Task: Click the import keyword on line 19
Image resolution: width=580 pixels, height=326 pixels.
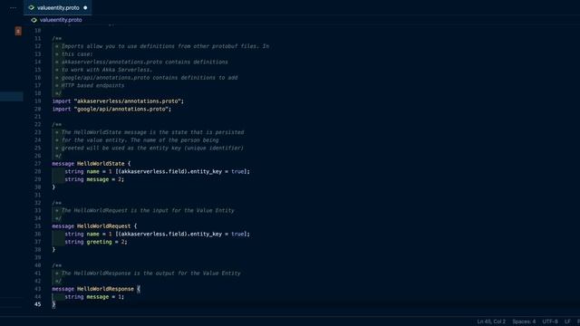Action: (62, 101)
